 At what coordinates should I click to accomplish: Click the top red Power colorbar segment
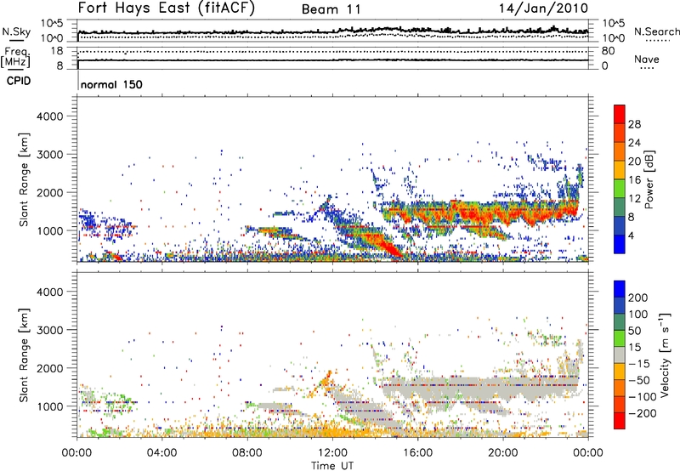tap(620, 114)
